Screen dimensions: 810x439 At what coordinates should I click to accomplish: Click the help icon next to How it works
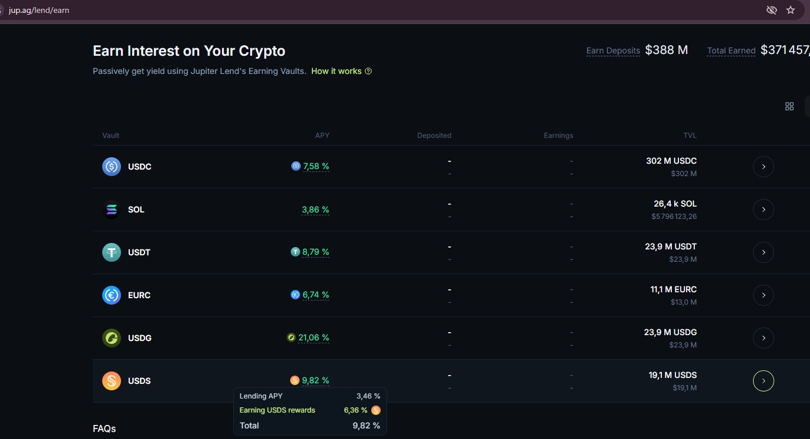tap(368, 71)
